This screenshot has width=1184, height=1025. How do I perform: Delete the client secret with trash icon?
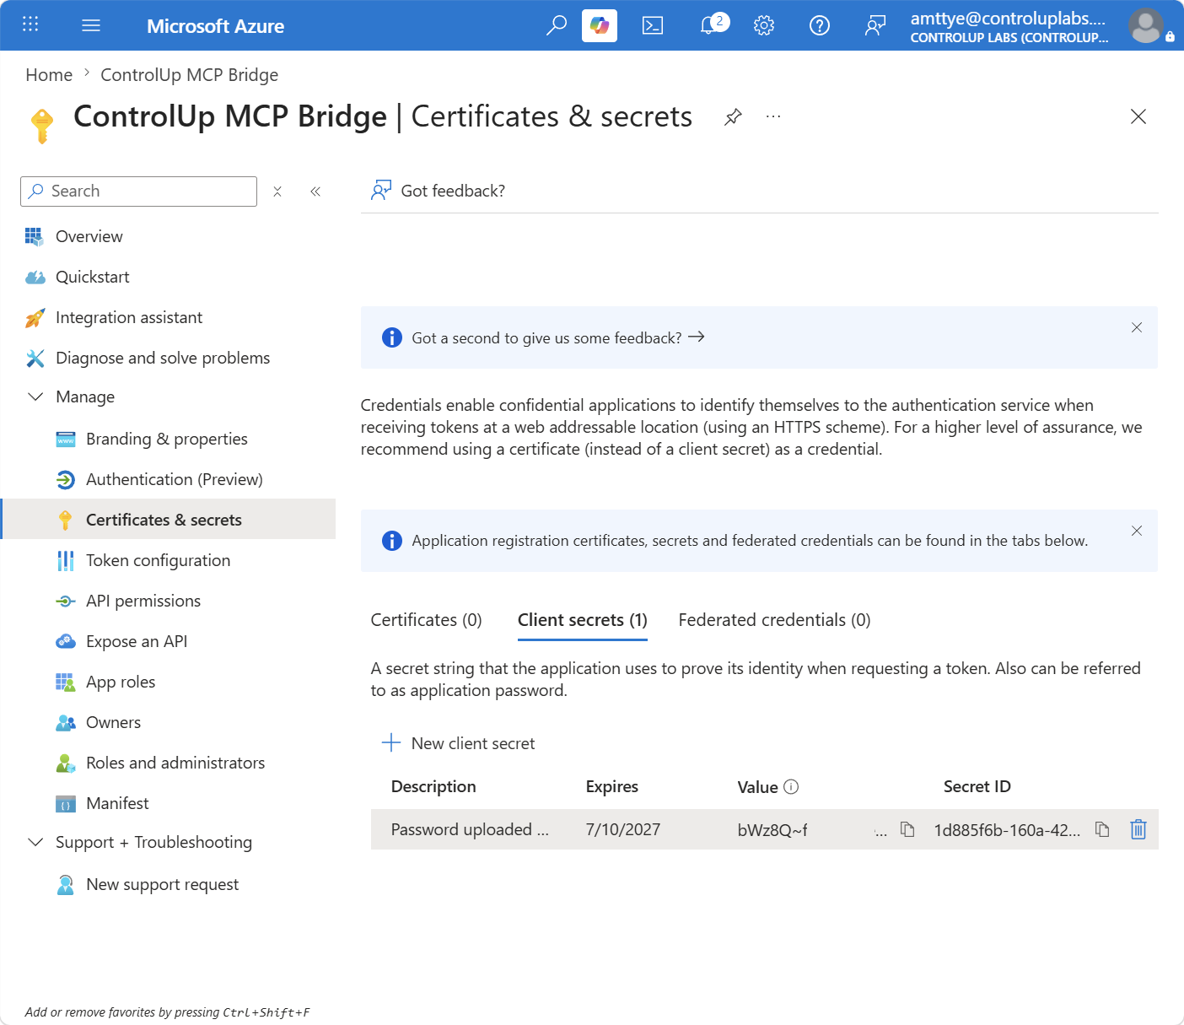pyautogui.click(x=1138, y=829)
